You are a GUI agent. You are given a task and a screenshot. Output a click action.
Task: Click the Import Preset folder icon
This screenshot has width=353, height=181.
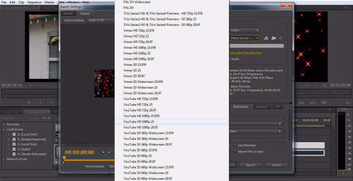pos(274,38)
